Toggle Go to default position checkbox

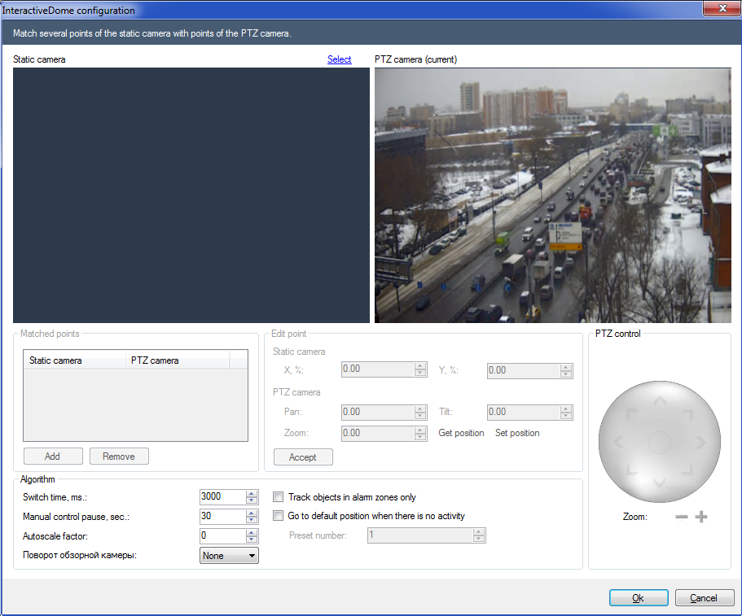pos(279,516)
